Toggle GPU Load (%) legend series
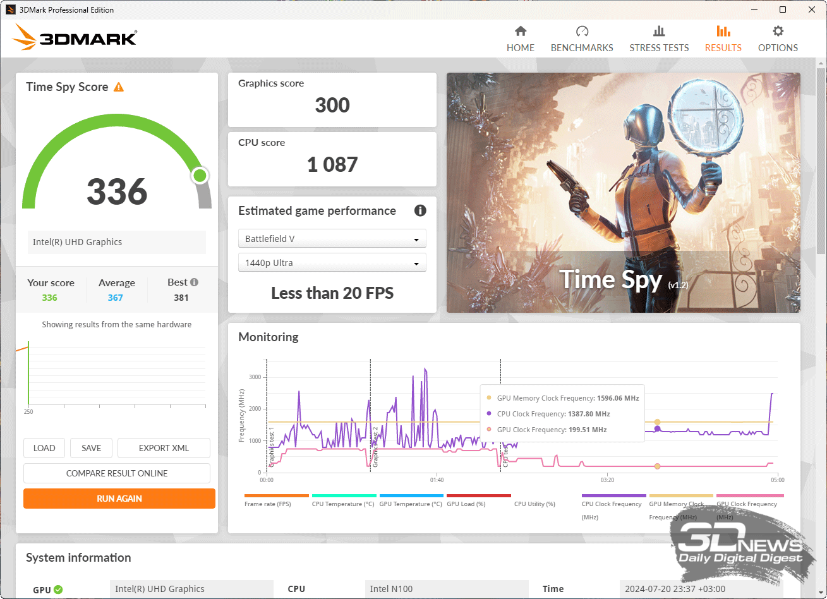Image resolution: width=827 pixels, height=599 pixels. point(478,500)
